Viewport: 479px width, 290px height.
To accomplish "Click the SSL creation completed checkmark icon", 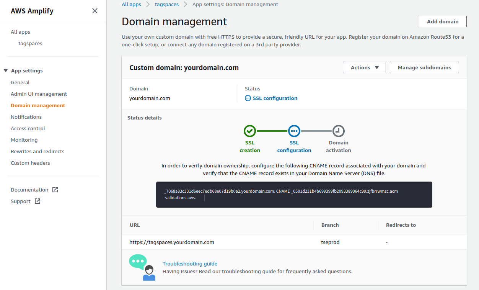I will pyautogui.click(x=250, y=131).
